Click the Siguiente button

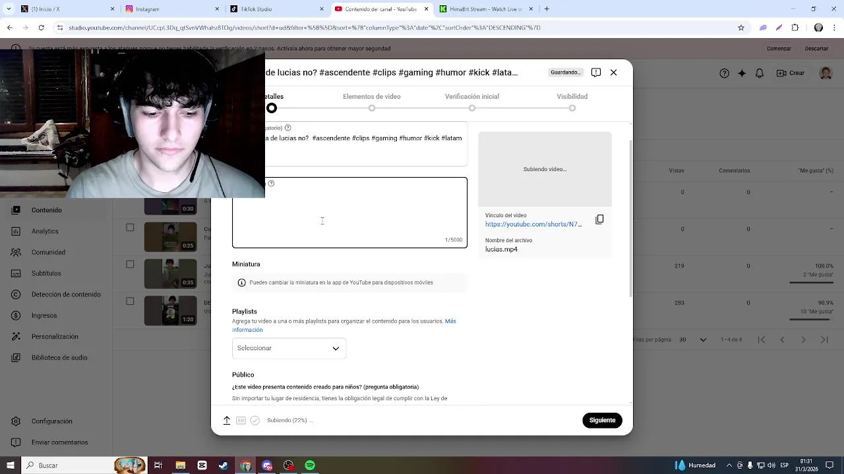[x=602, y=420]
